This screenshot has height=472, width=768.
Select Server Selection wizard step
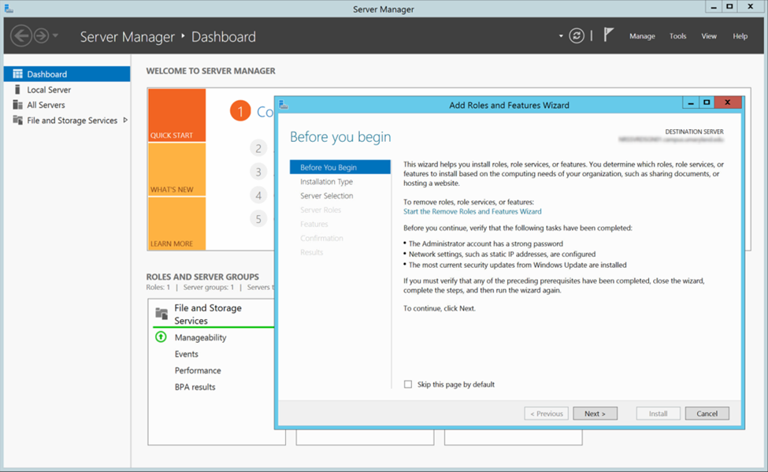pyautogui.click(x=326, y=195)
